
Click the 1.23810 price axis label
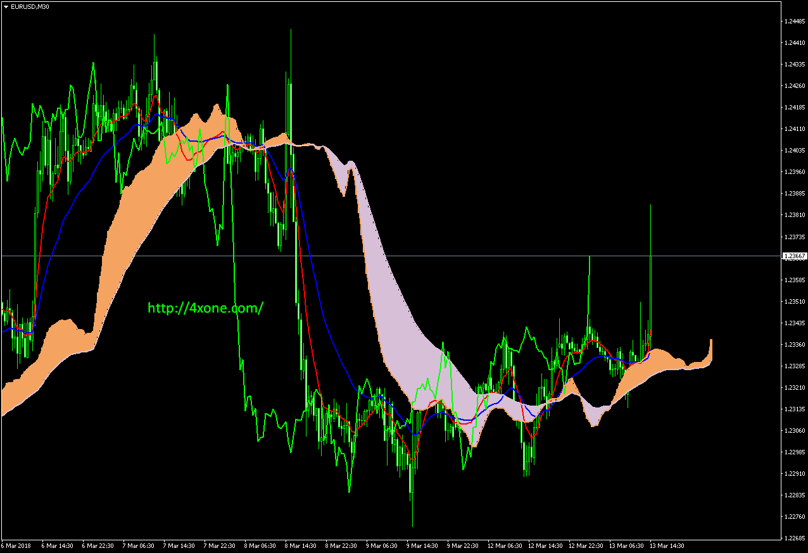[794, 215]
